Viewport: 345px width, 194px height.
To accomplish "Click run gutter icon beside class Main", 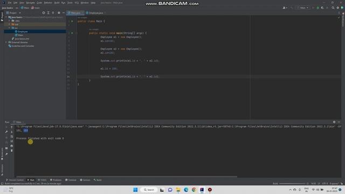I will click(72, 21).
